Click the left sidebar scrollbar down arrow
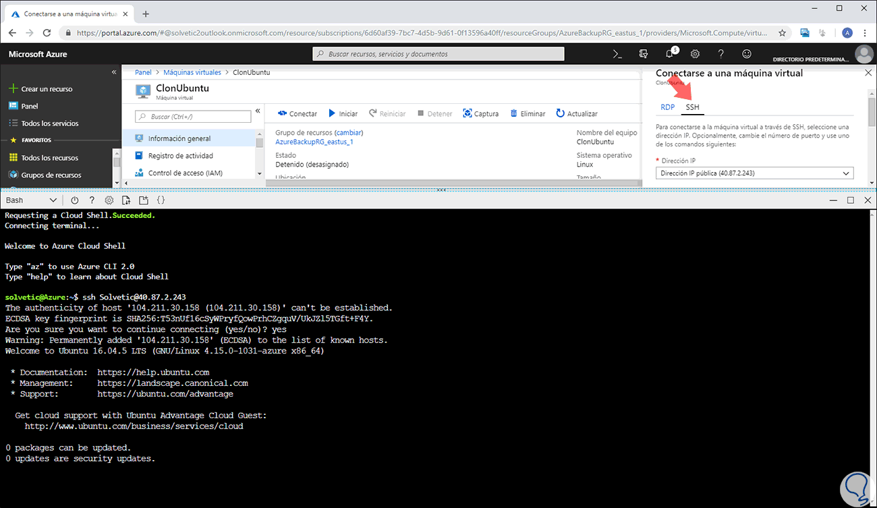 click(117, 182)
